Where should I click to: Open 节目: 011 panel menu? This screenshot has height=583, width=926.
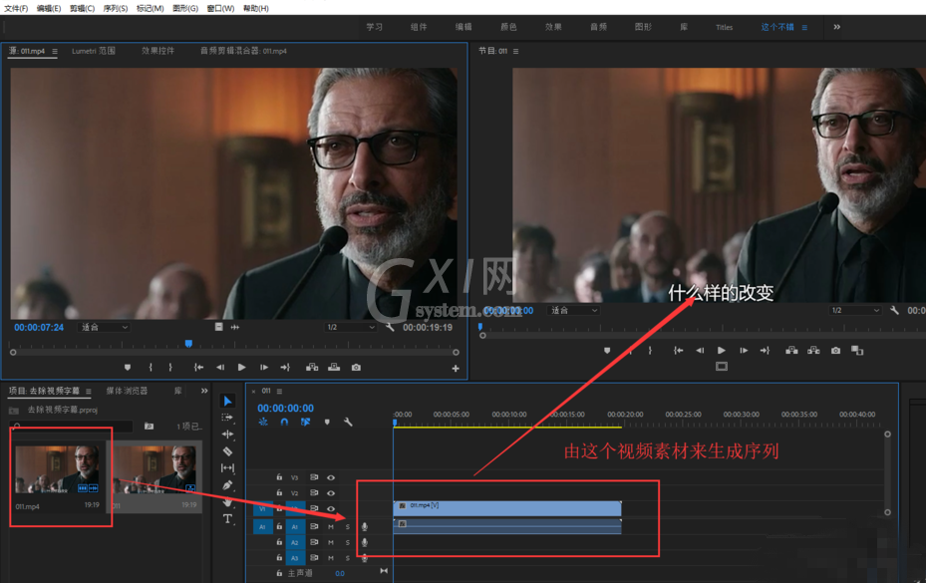515,52
